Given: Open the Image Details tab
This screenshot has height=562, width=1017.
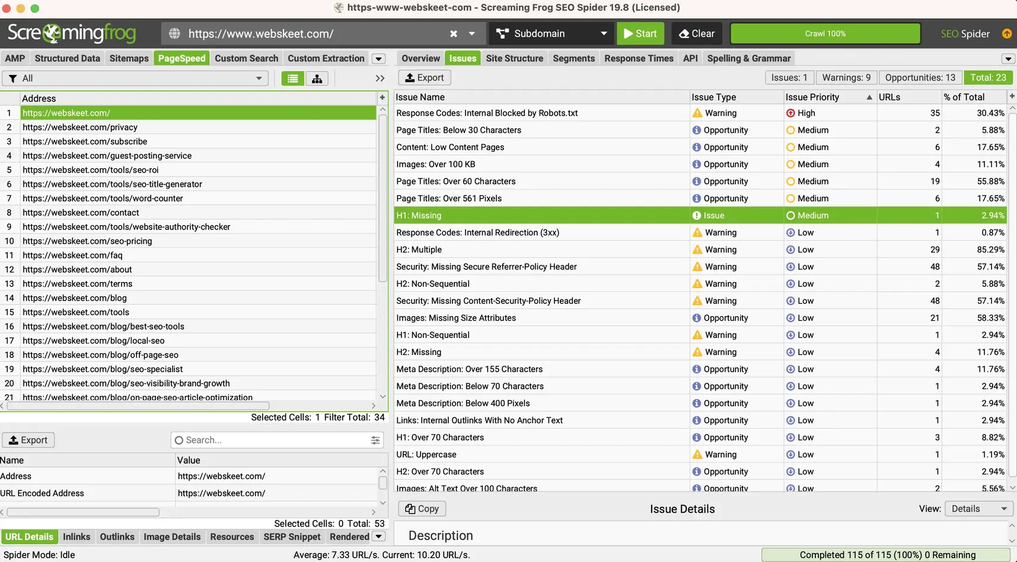Looking at the screenshot, I should tap(172, 537).
